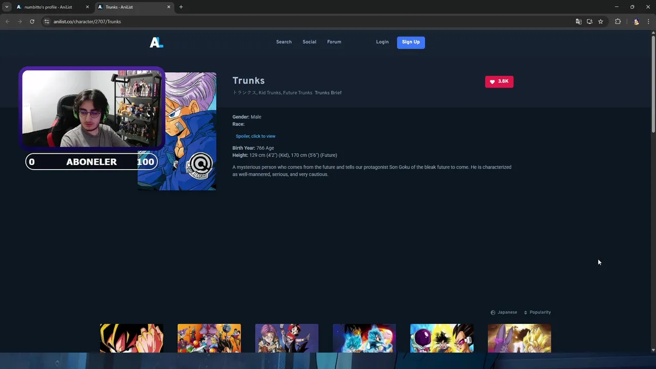Click the Login link

(382, 42)
